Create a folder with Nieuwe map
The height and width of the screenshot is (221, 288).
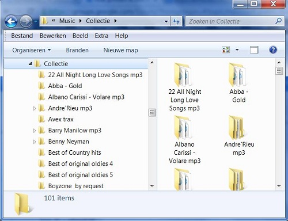pos(120,50)
